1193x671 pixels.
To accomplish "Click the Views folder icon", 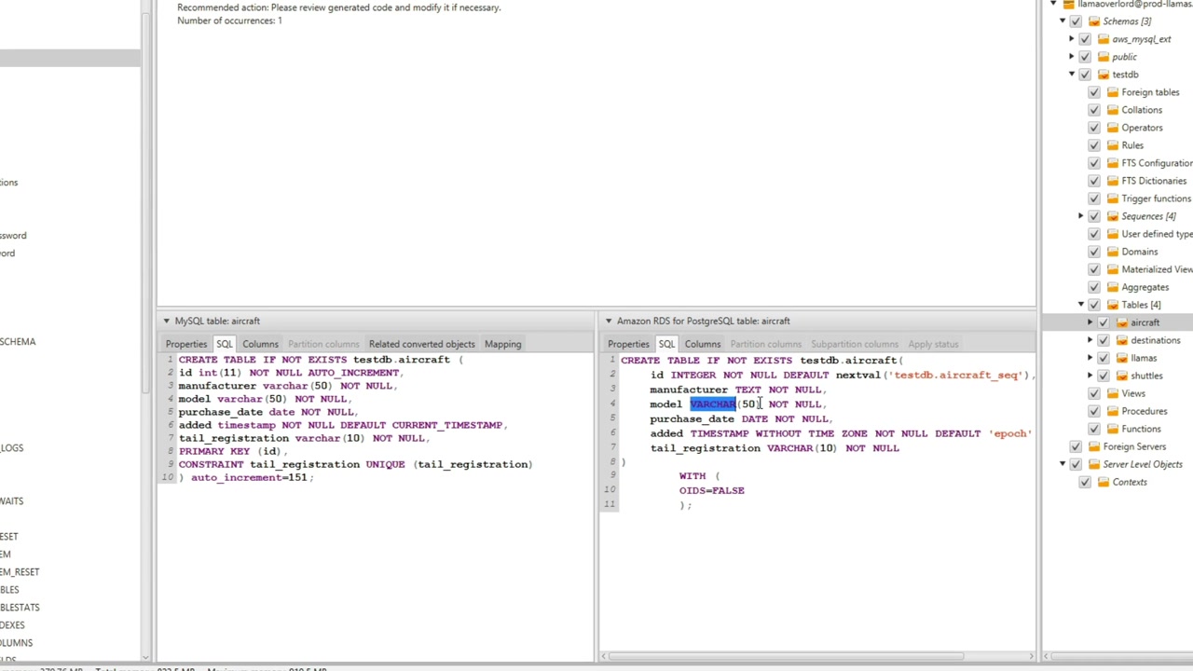I will coord(1113,393).
